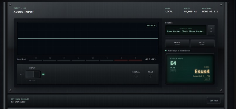Open the DETAIL DEVICE button
Screen dimensions: 236x109
pos(177,43)
